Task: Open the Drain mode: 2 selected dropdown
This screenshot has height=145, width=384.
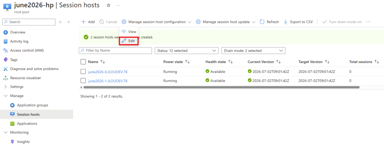Action: [x=253, y=51]
